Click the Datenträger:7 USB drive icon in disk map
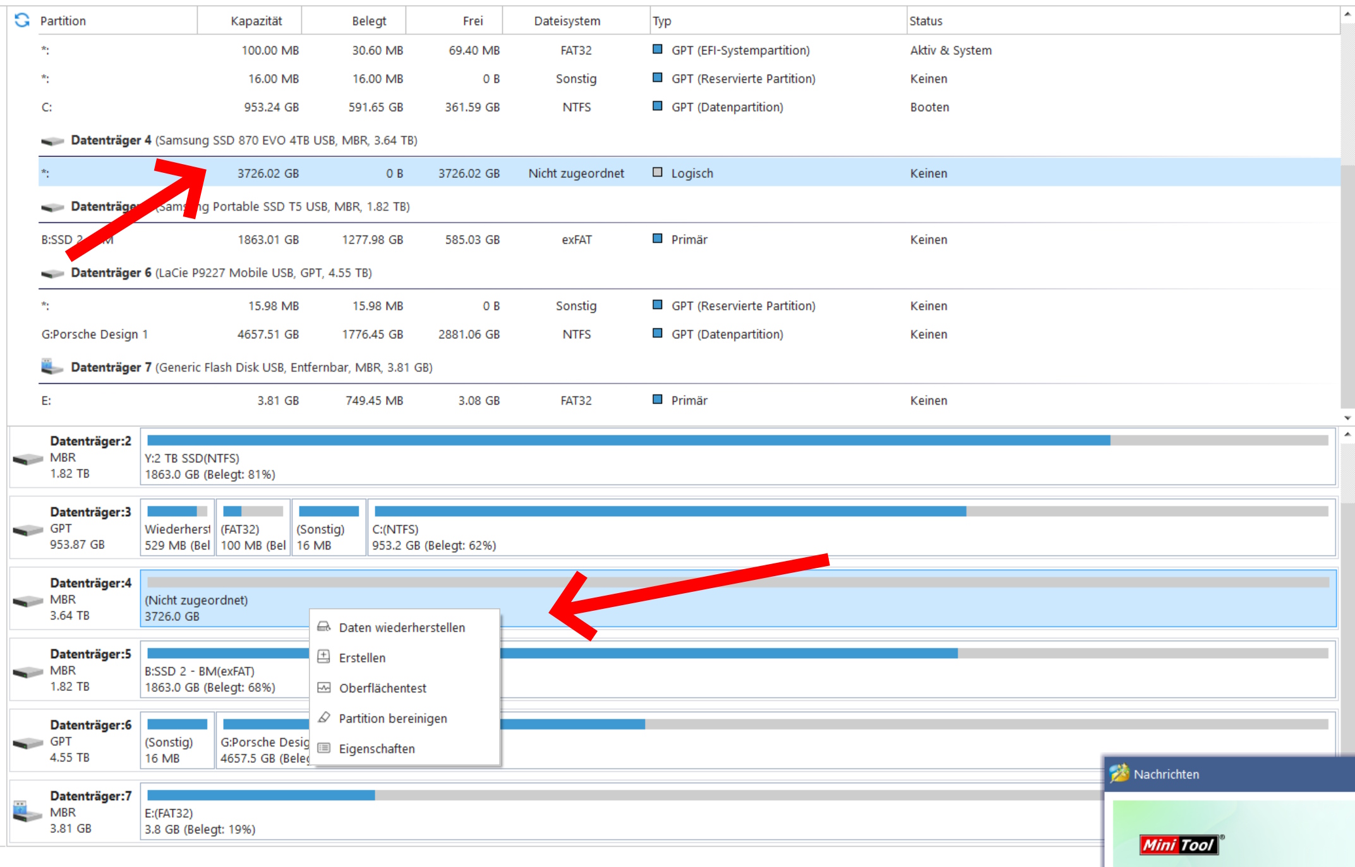The width and height of the screenshot is (1355, 867). [28, 812]
